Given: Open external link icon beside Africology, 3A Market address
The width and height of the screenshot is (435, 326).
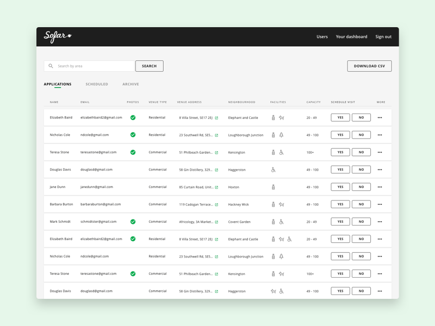Looking at the screenshot, I should (x=216, y=222).
